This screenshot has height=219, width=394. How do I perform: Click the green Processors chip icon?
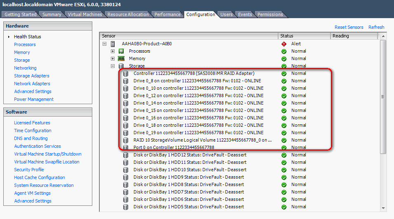point(121,51)
